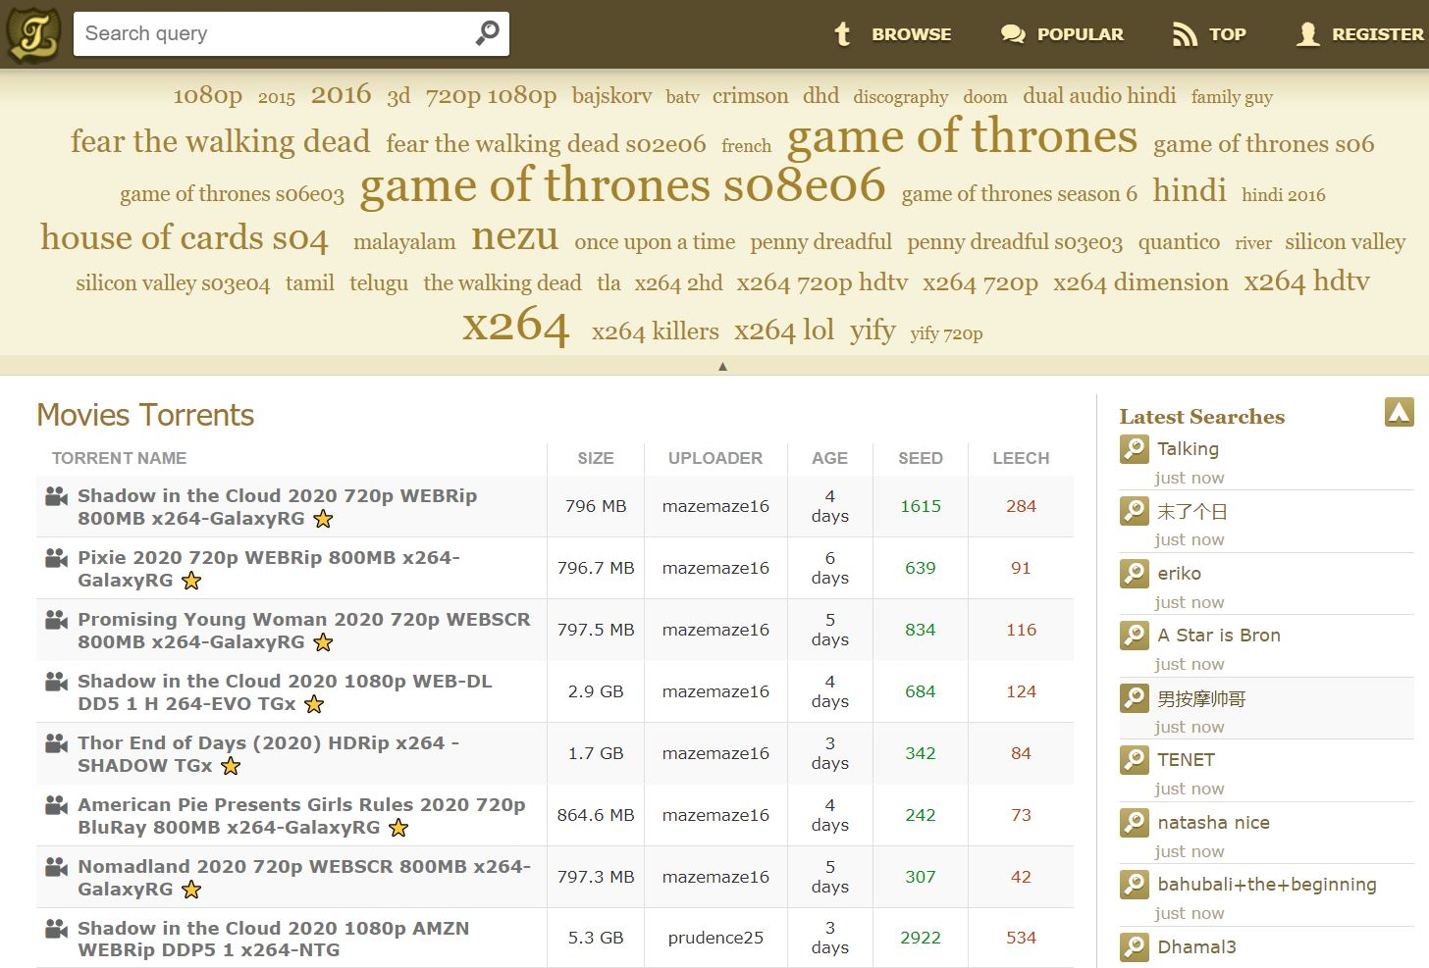Sort torrents by Uploader column
The height and width of the screenshot is (968, 1429).
point(715,458)
